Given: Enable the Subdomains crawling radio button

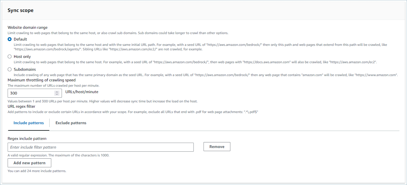Looking at the screenshot, I should (x=10, y=69).
